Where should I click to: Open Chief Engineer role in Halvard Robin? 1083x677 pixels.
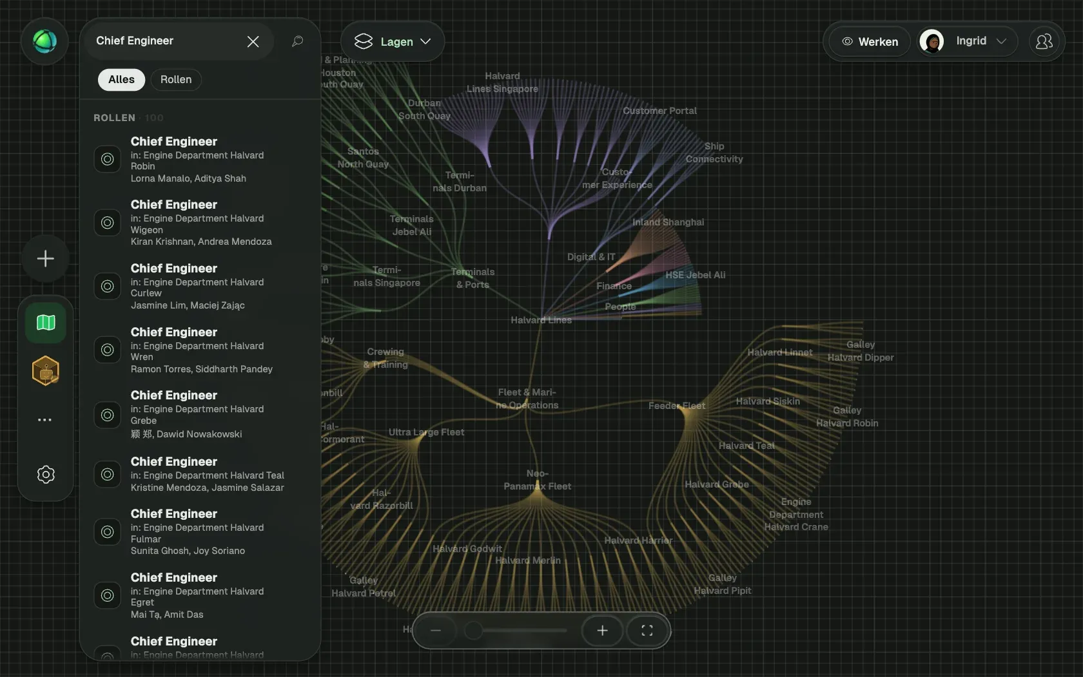click(x=200, y=159)
